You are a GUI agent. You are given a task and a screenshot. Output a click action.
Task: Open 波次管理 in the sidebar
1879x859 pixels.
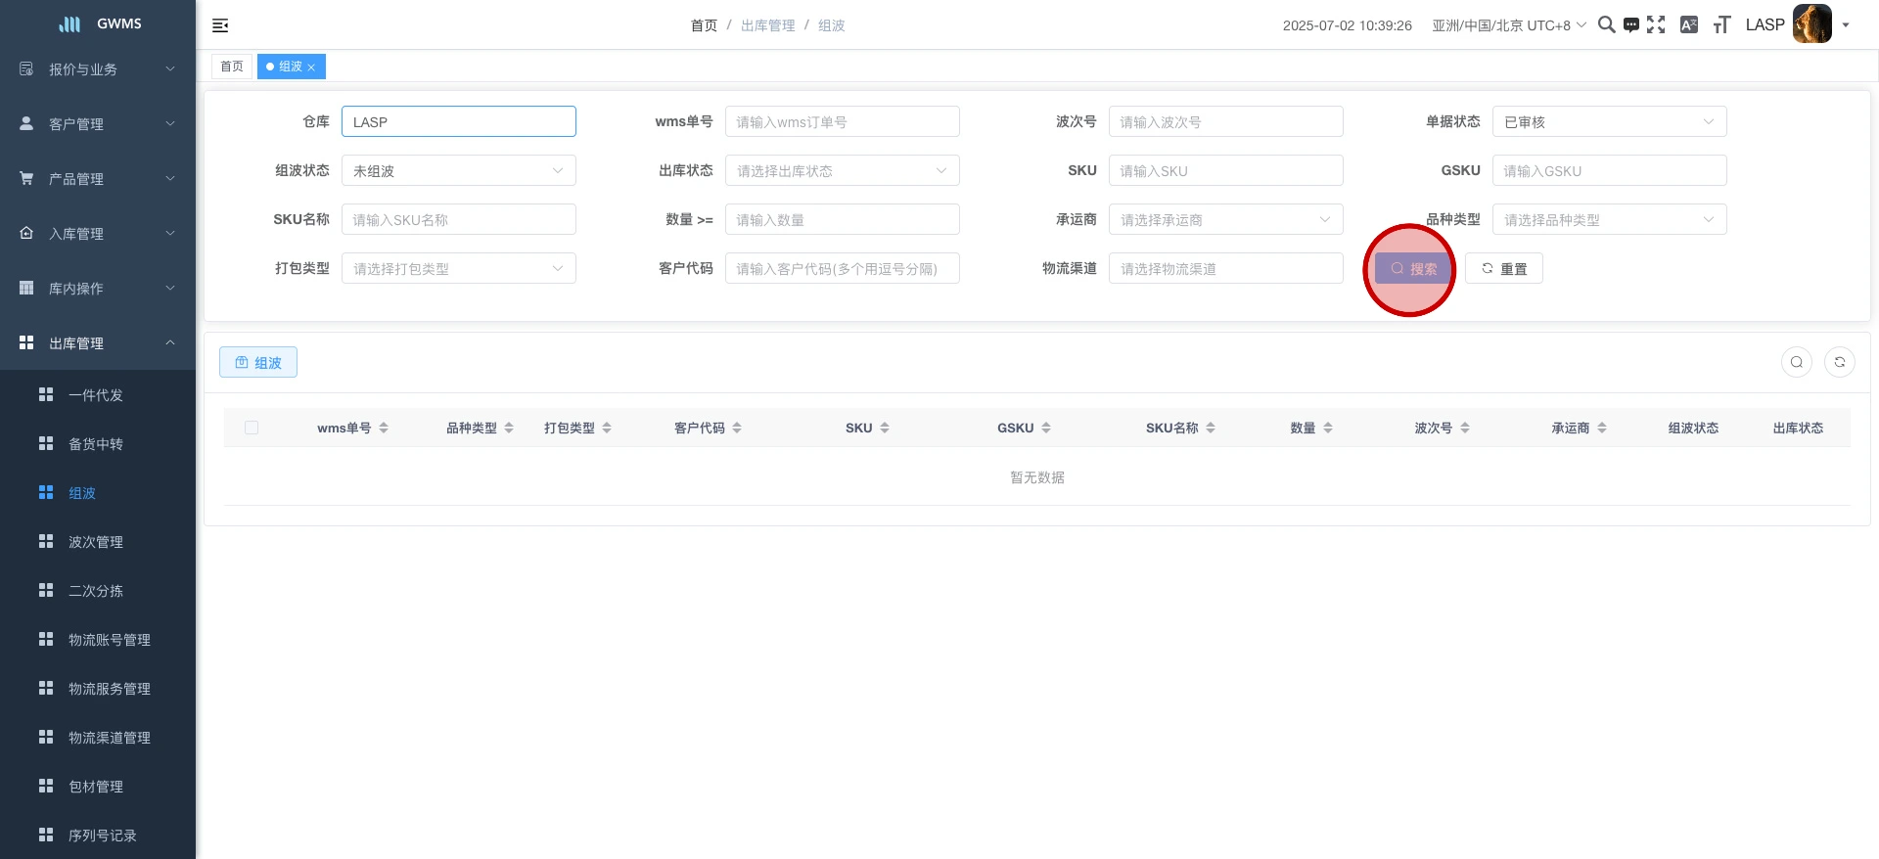96,542
